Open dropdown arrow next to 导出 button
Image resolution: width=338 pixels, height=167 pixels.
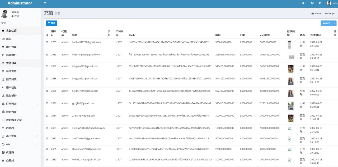tap(334, 23)
